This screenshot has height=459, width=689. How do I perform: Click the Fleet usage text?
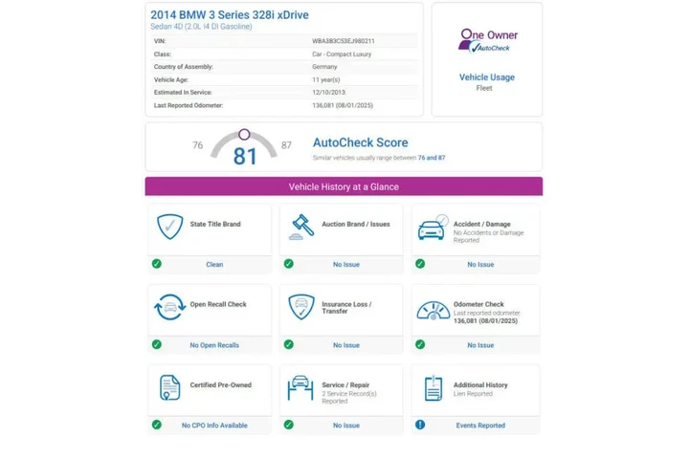pyautogui.click(x=484, y=88)
